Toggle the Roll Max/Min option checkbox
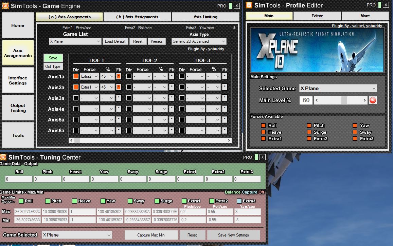This screenshot has height=246, width=393. [x=21, y=201]
